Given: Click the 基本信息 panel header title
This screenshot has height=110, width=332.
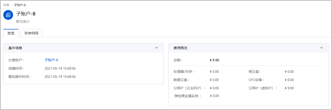Looking at the screenshot, I should click(x=15, y=48).
